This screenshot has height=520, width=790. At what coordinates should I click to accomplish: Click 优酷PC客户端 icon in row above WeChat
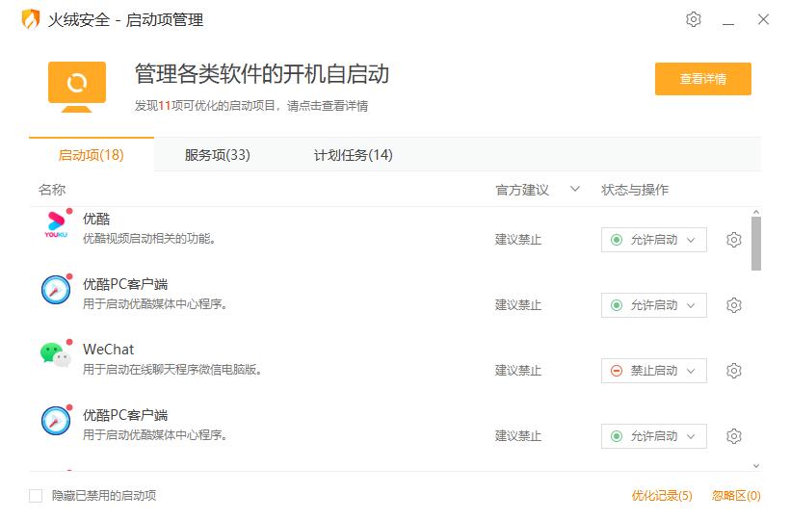(56, 290)
